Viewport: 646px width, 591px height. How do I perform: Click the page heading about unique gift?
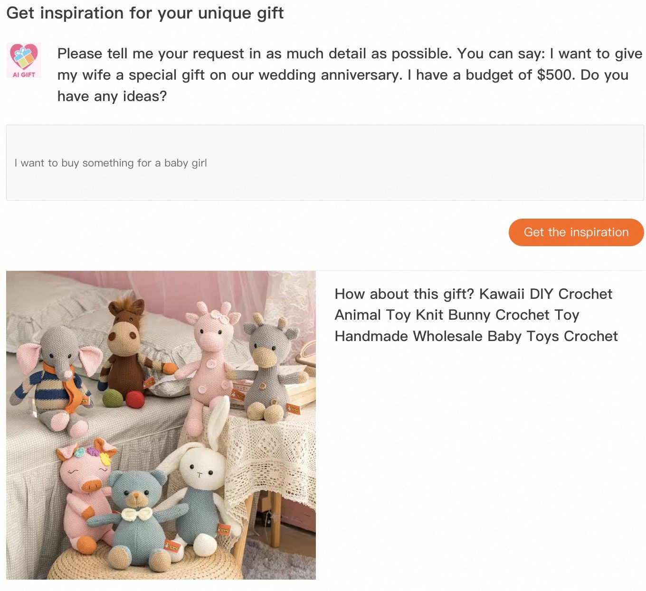(145, 13)
